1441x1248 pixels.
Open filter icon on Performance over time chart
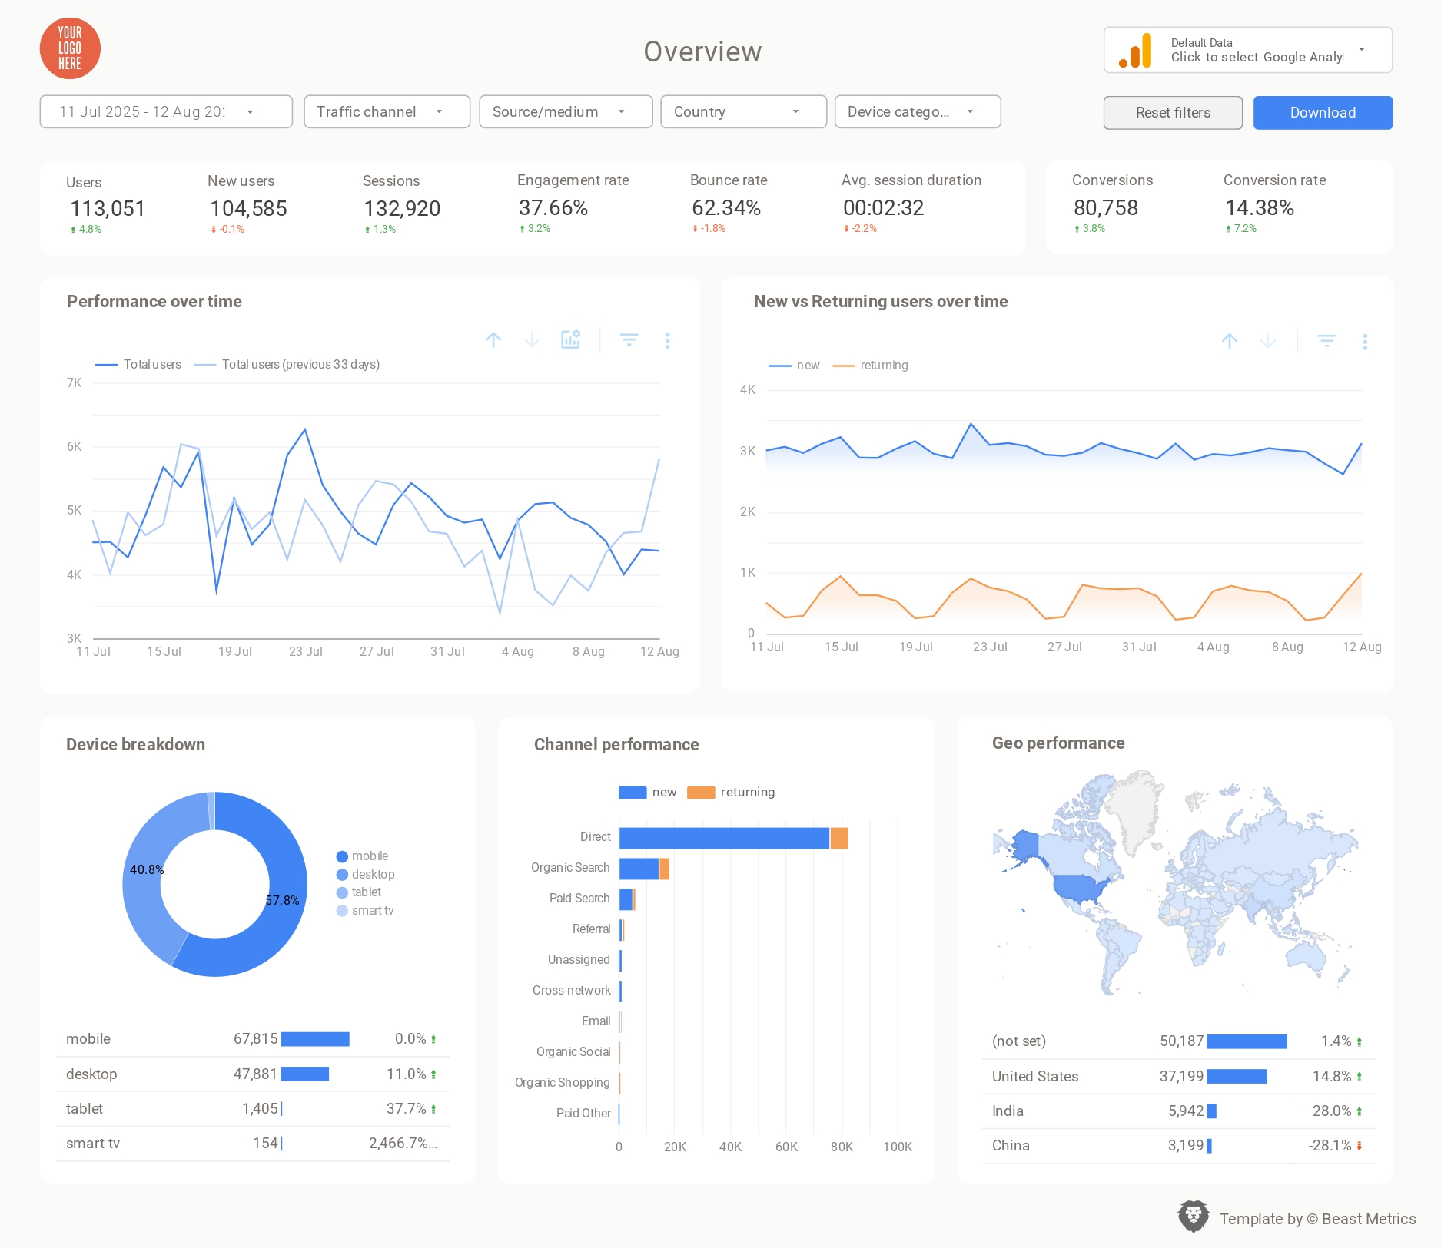click(629, 339)
